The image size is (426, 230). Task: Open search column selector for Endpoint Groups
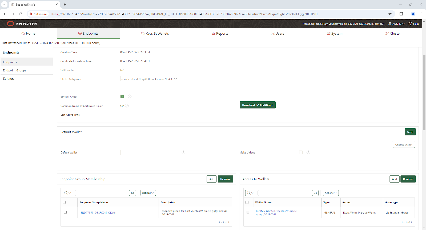click(x=68, y=193)
